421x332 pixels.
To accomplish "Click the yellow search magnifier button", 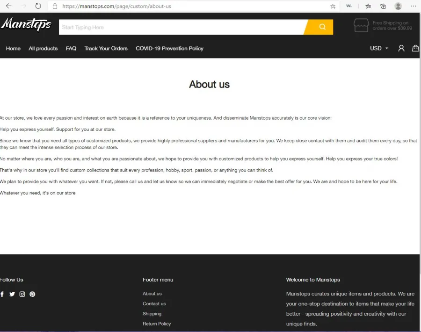I will (x=319, y=27).
